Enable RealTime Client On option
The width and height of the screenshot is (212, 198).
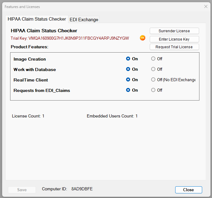pyautogui.click(x=132, y=80)
